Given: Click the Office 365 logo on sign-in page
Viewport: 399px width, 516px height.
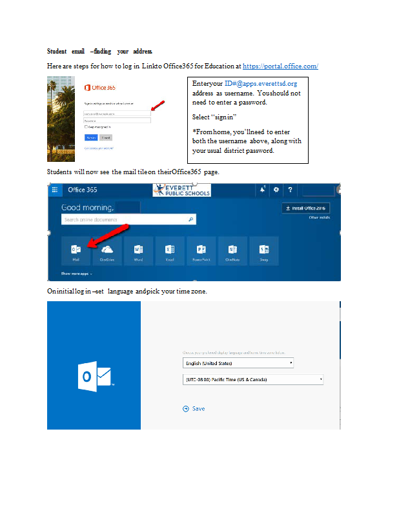Looking at the screenshot, I should click(100, 88).
